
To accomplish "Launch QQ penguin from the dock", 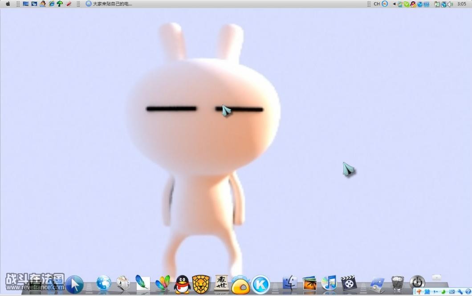I will point(182,284).
